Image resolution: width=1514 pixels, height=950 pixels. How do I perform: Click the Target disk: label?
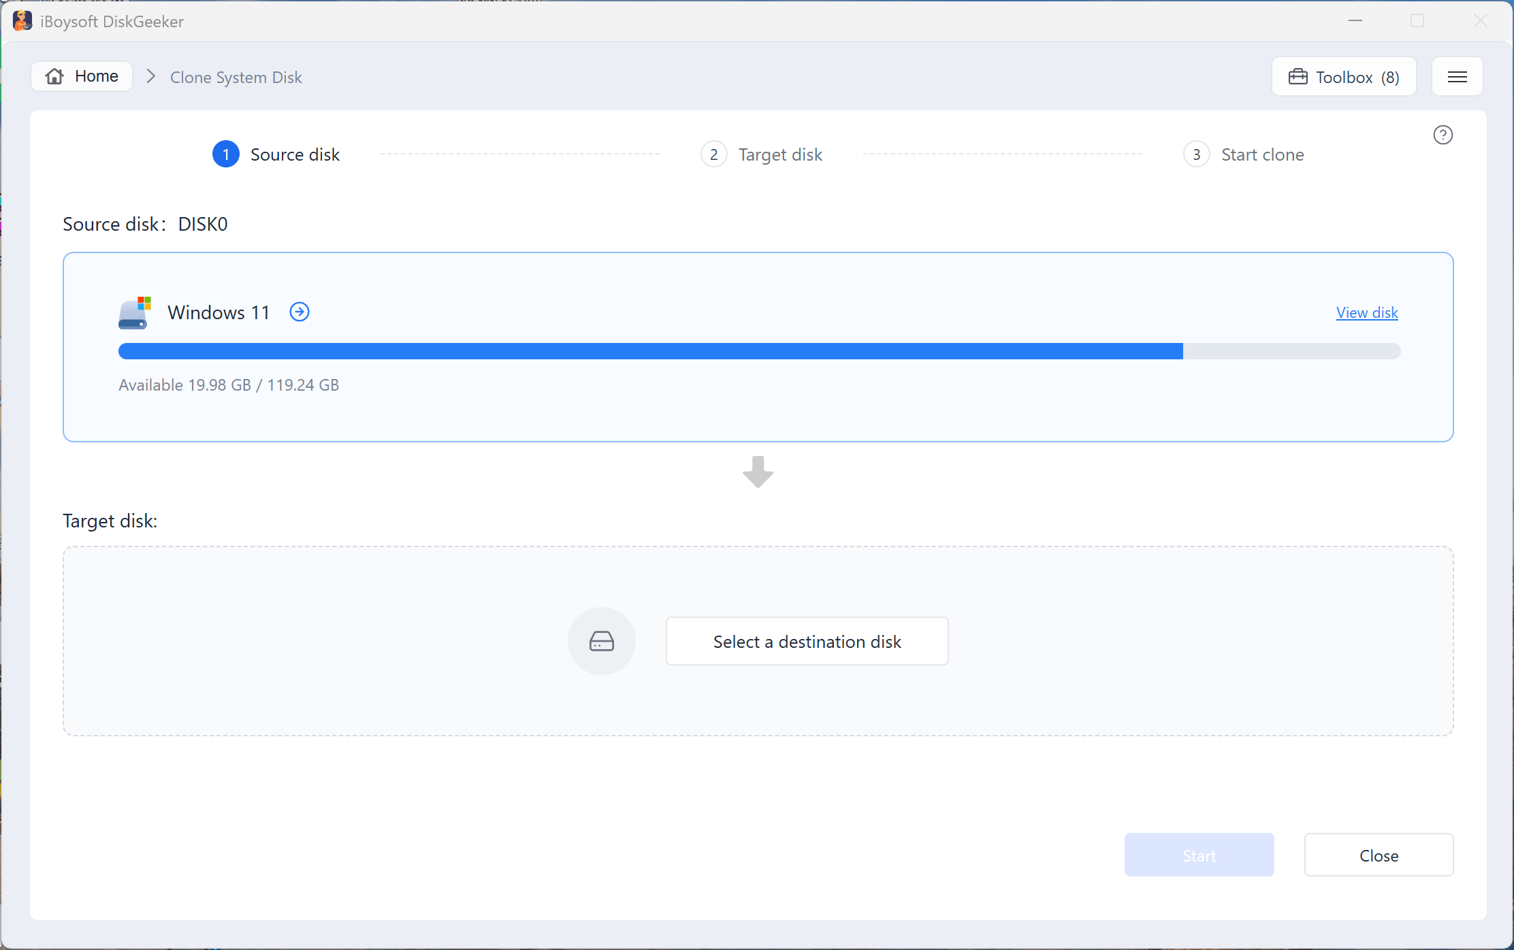(x=110, y=521)
